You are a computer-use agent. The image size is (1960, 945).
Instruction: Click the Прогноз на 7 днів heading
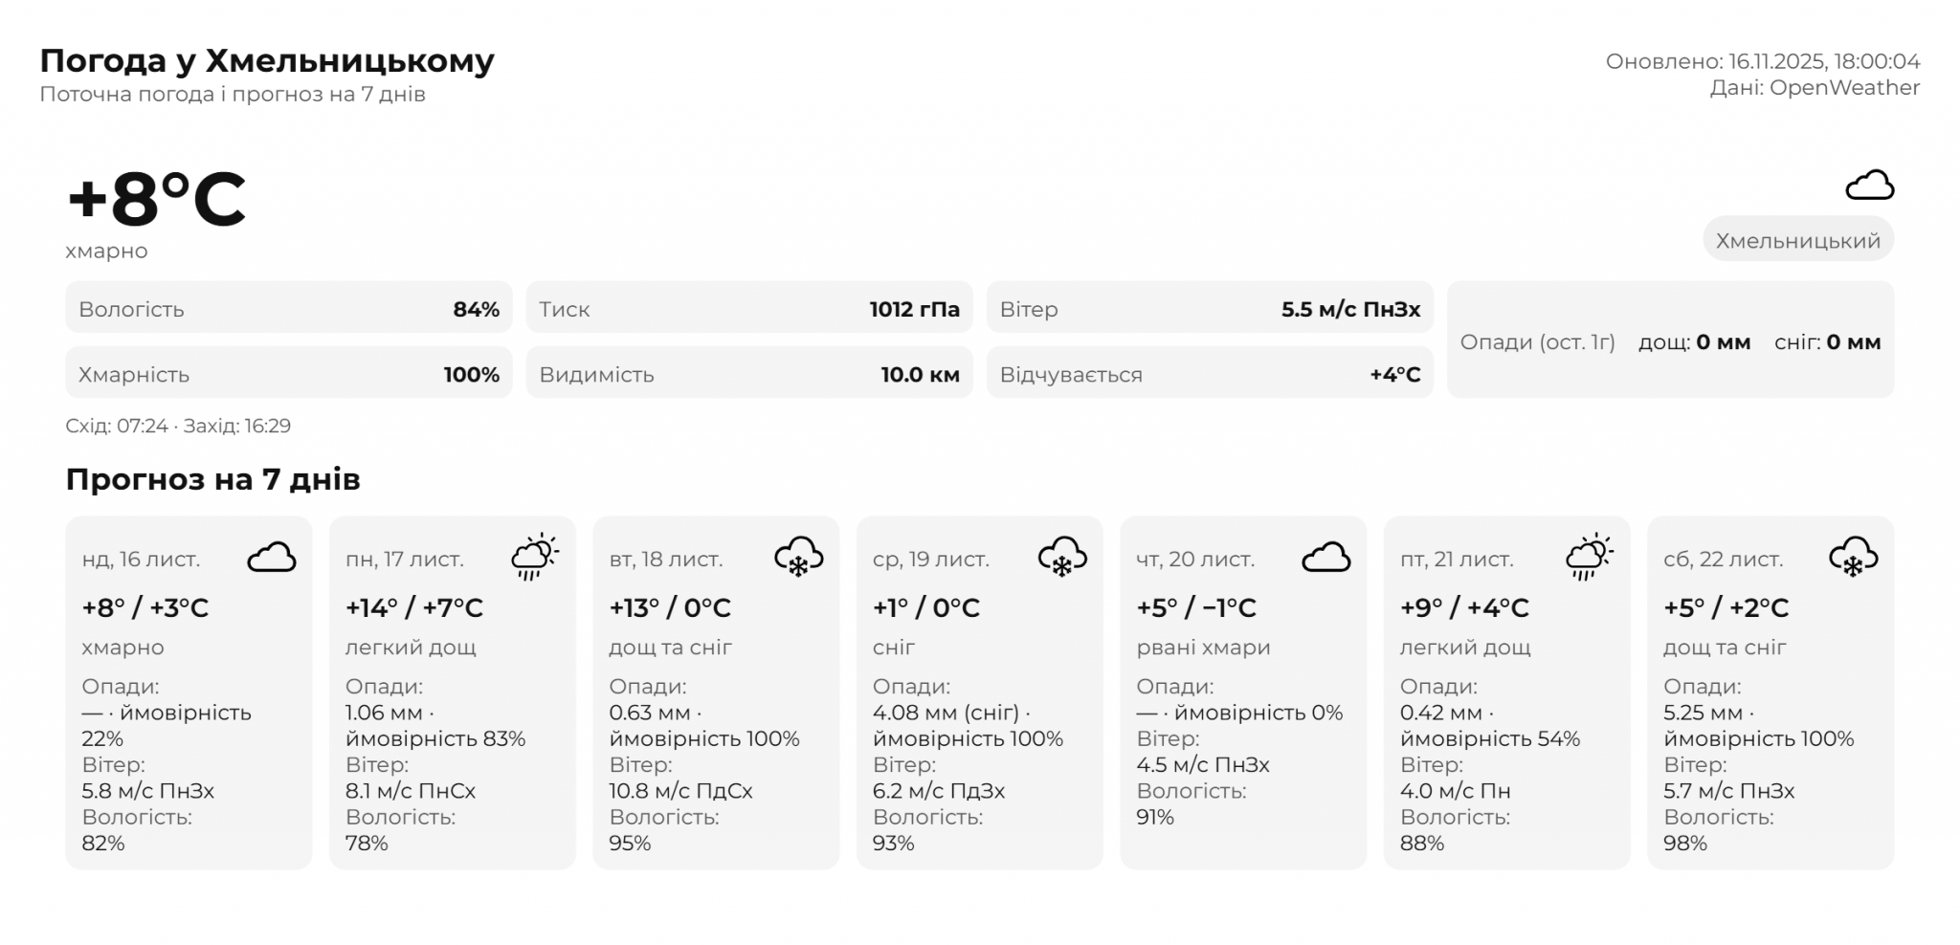212,479
